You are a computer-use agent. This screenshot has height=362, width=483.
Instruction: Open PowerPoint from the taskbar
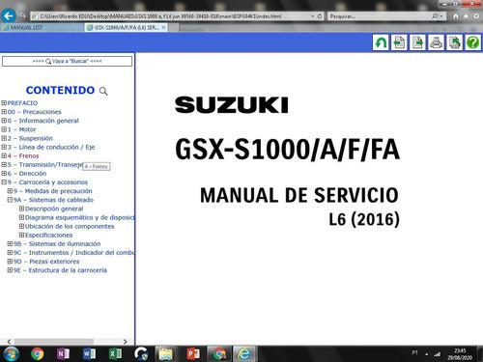pos(193,354)
